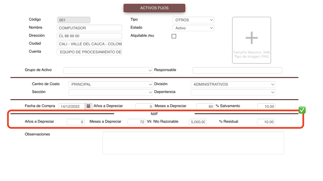Viewport: 323px width, 181px height.
Task: Click the % Residual field
Action: [x=266, y=122]
